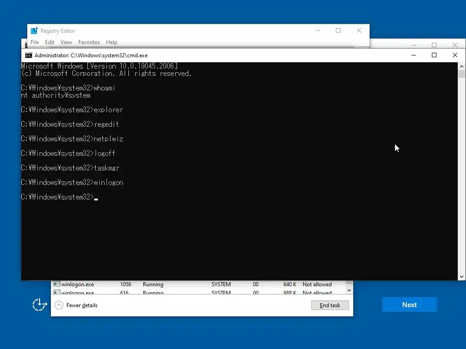Open the Ease of Access icon
The width and height of the screenshot is (466, 349).
click(40, 304)
